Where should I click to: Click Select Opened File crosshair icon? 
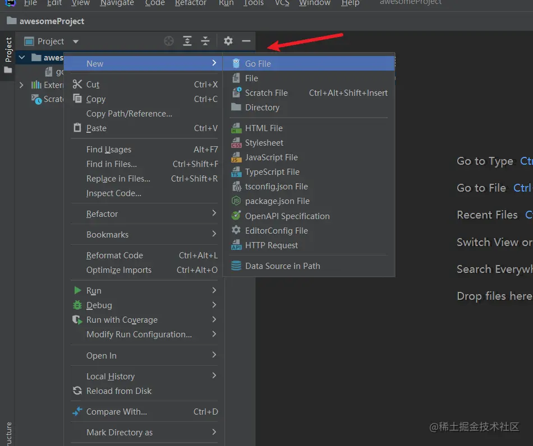(169, 41)
